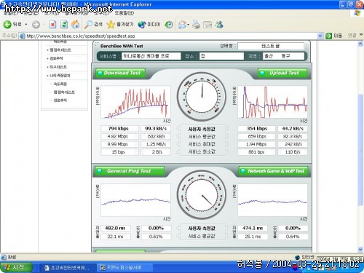
Task: Refresh the page with the green arrows icon
Action: pyautogui.click(x=64, y=24)
